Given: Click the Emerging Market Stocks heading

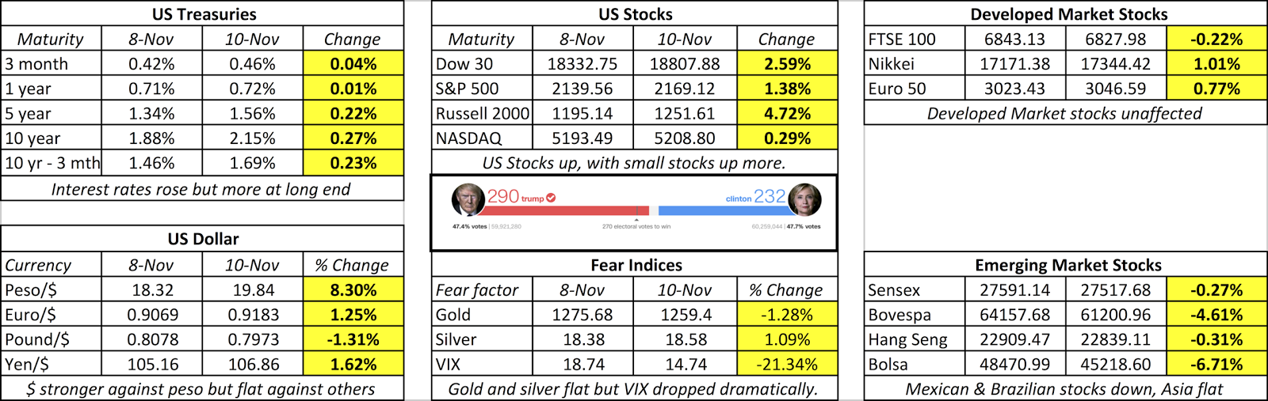Looking at the screenshot, I should click(1067, 265).
